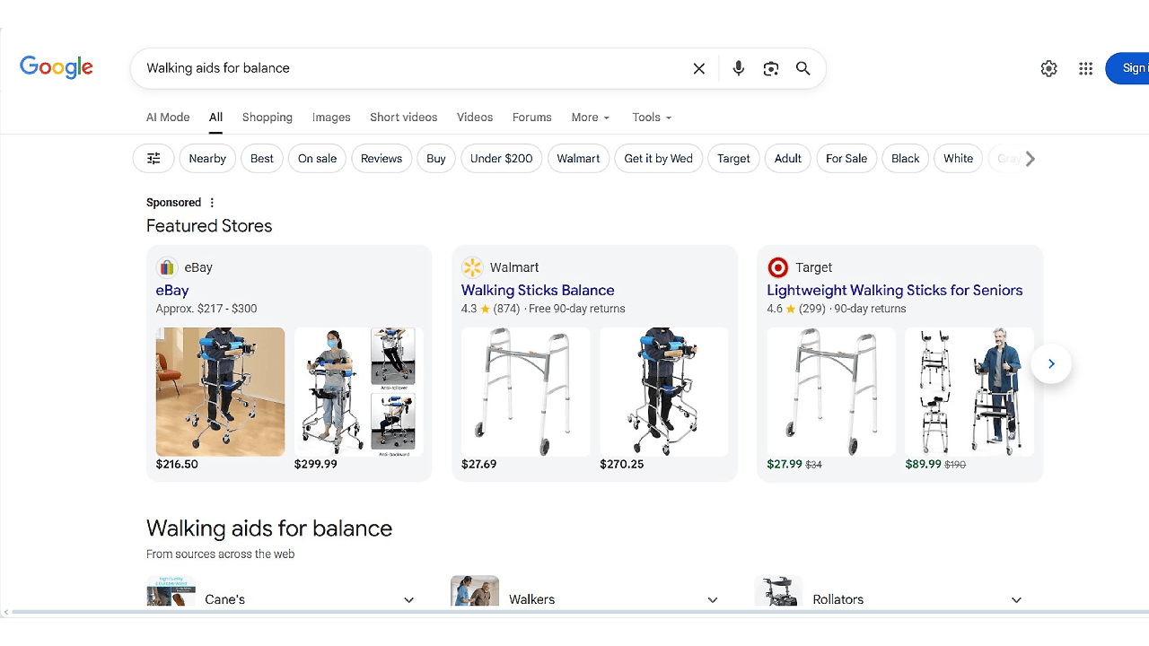Toggle the Nearby filter chip
Screen dimensions: 1149x646
(x=207, y=159)
